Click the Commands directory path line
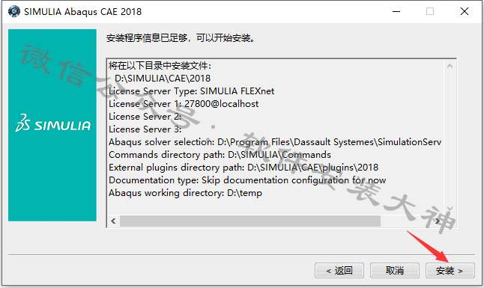 220,155
